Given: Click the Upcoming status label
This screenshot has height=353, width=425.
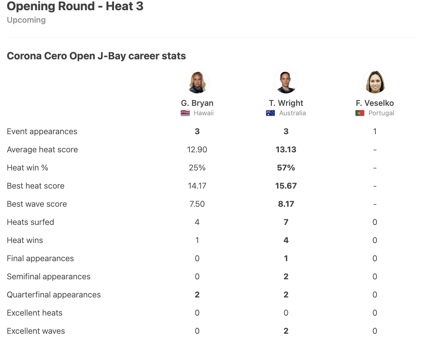Looking at the screenshot, I should coord(26,20).
